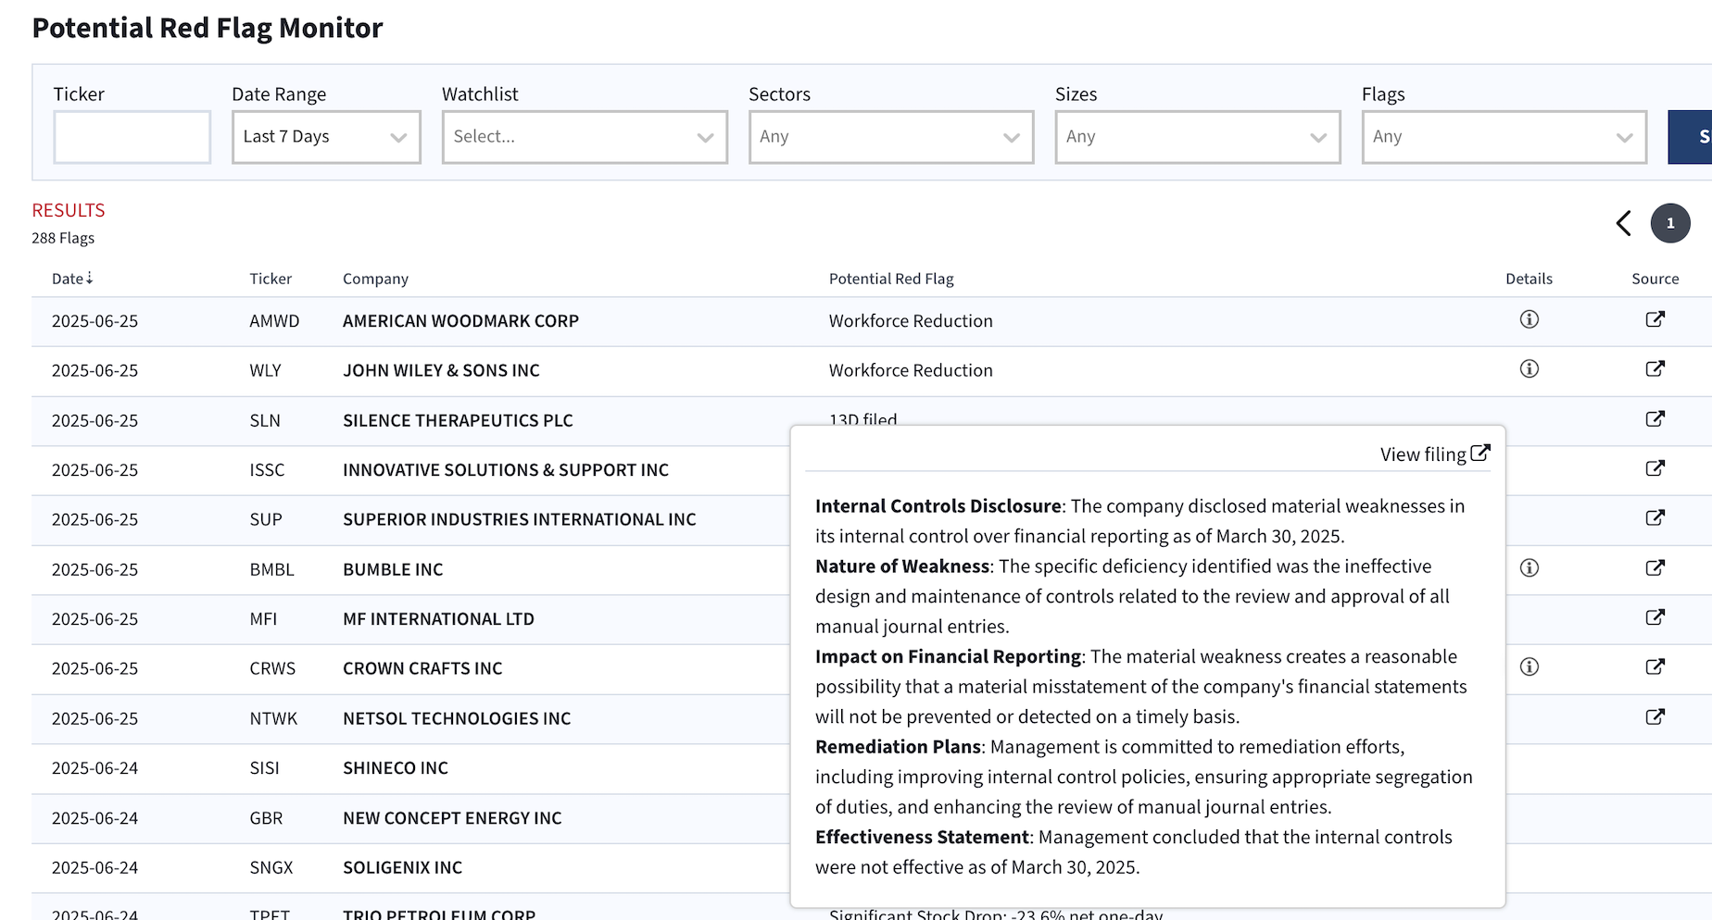Open the source filing for NETSOL TECHNOLOGIES INC
Screen dimensions: 1712x920
[1655, 716]
